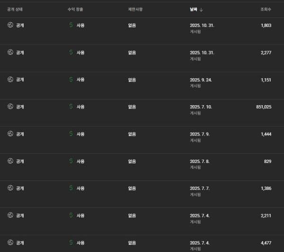Click globe icon in 829 views row

[x=10, y=161]
